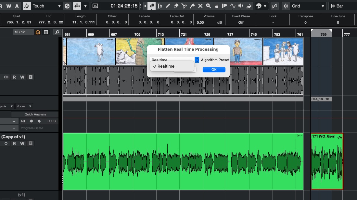The width and height of the screenshot is (357, 200).
Task: Click the track search magnifier icon
Action: click(57, 32)
